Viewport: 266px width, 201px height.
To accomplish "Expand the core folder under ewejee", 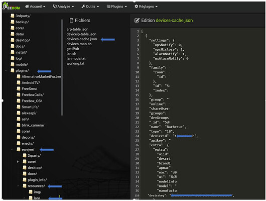I will click(x=18, y=162).
